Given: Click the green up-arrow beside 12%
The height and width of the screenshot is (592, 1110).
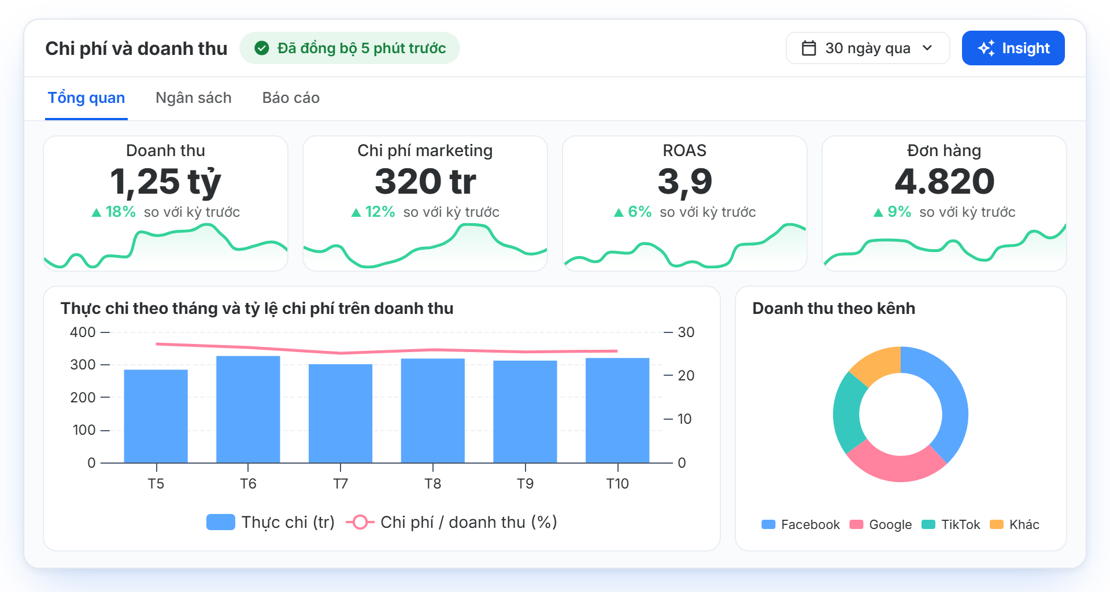Looking at the screenshot, I should [356, 213].
